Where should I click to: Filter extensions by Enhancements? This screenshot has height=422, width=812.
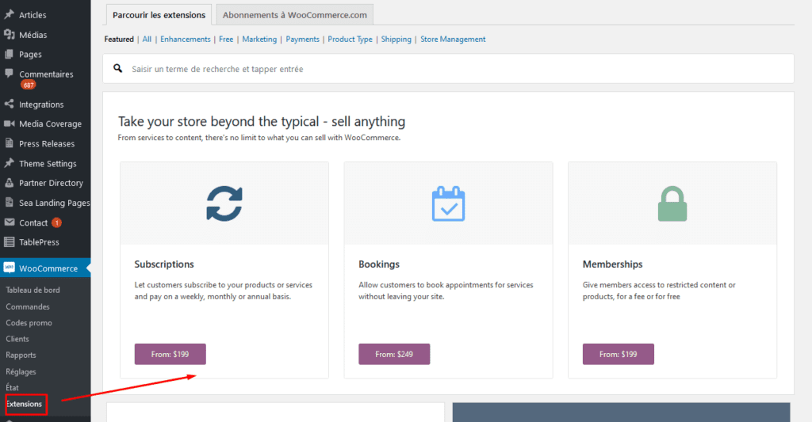pyautogui.click(x=186, y=40)
